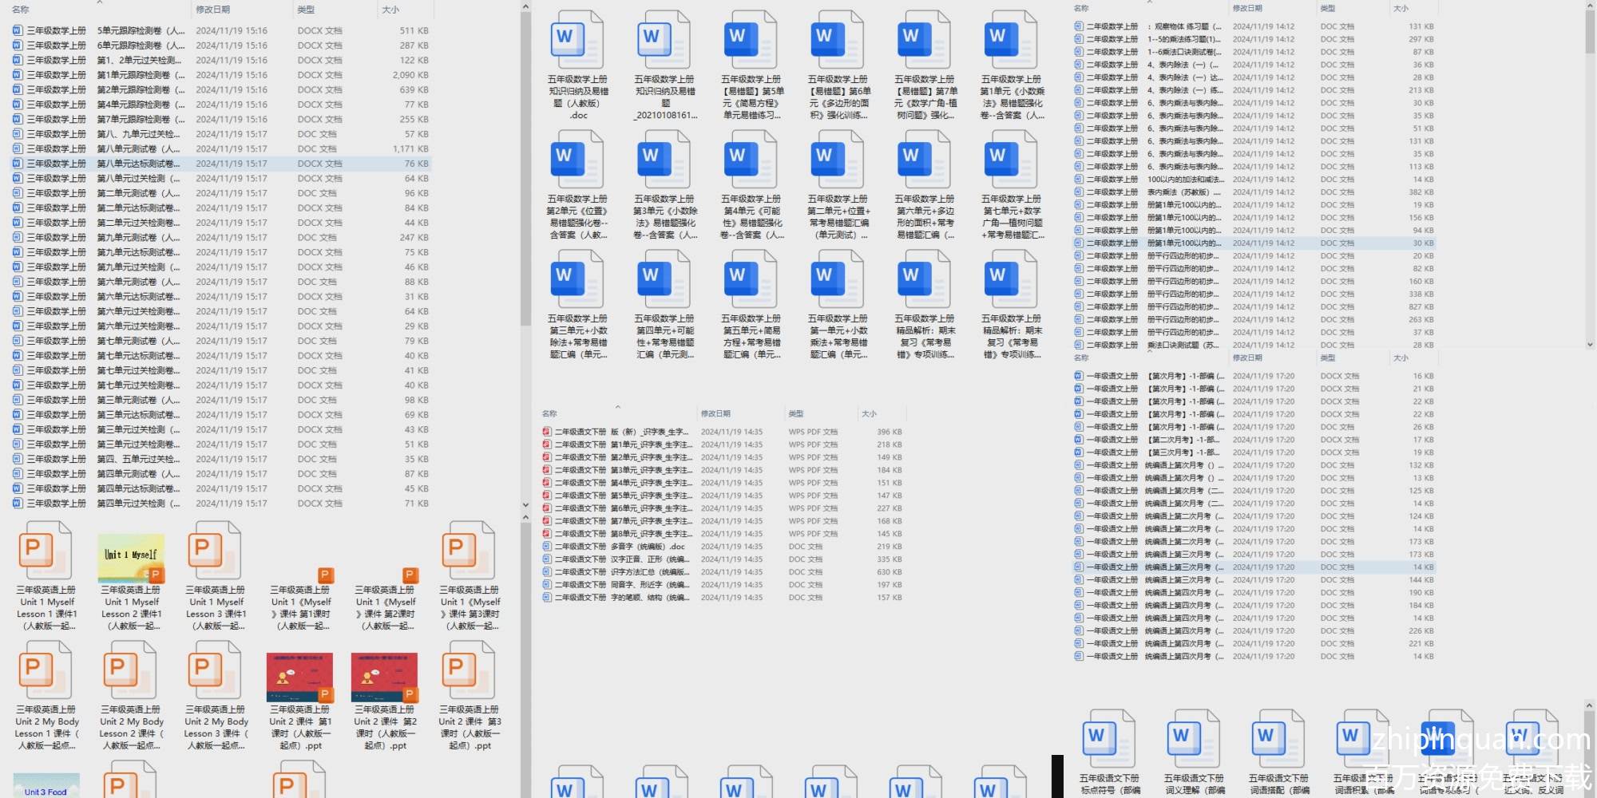Image resolution: width=1597 pixels, height=798 pixels.
Task: Click the 三年级英语上册 Unit 1 Myself Lesson 1 课件1 PowerPoint icon
Action: (46, 551)
